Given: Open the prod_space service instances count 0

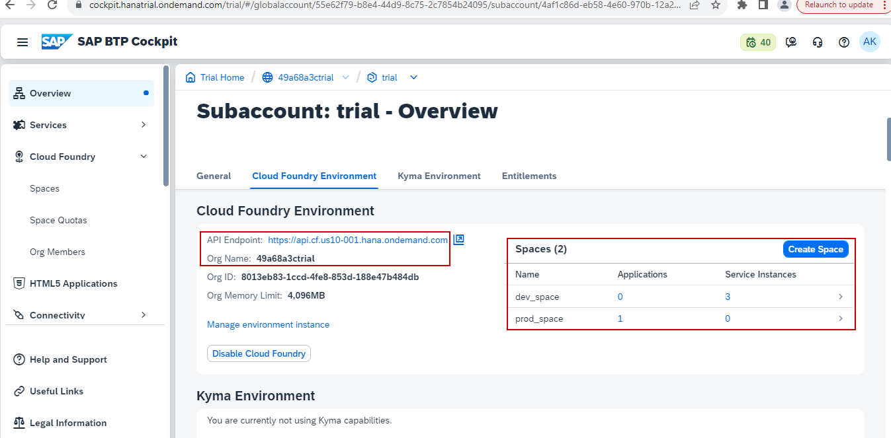Looking at the screenshot, I should coord(728,318).
